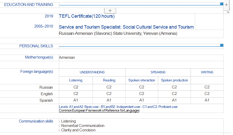Click the diagonal resize arrow handle
This screenshot has width=233, height=135.
[x=228, y=12]
